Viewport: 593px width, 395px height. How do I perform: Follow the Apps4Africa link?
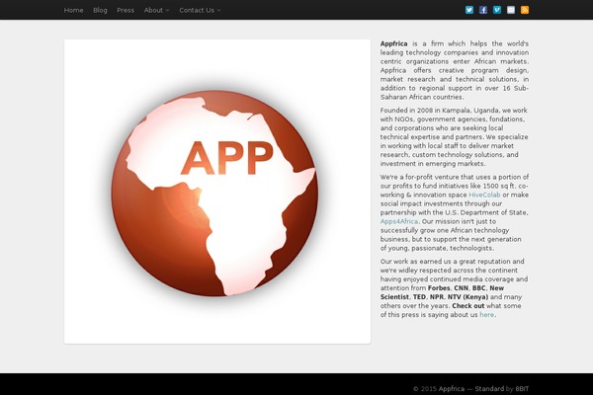pyautogui.click(x=399, y=221)
